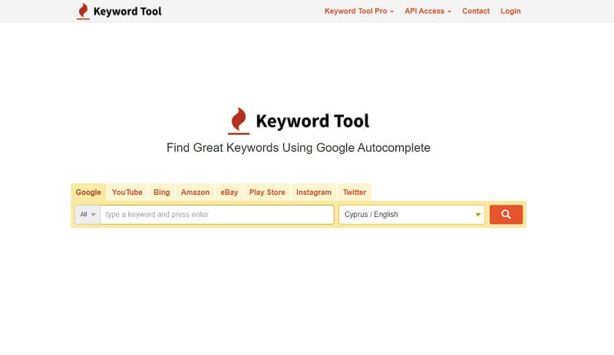The width and height of the screenshot is (614, 355).
Task: Click the Keyword Tool header brand text
Action: pyautogui.click(x=127, y=12)
